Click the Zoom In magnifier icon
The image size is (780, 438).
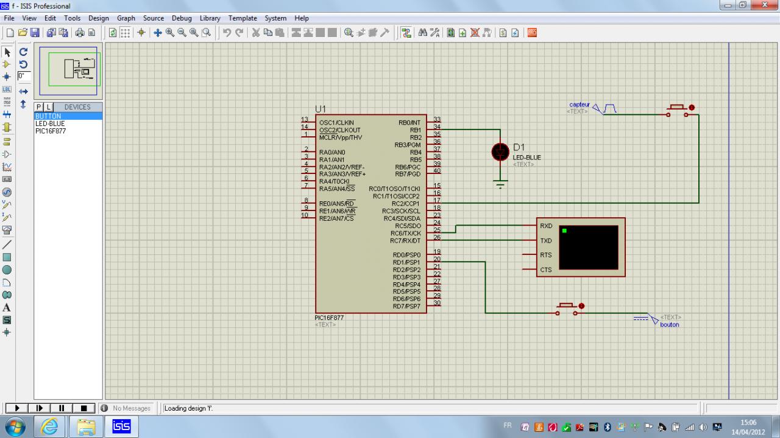point(170,33)
